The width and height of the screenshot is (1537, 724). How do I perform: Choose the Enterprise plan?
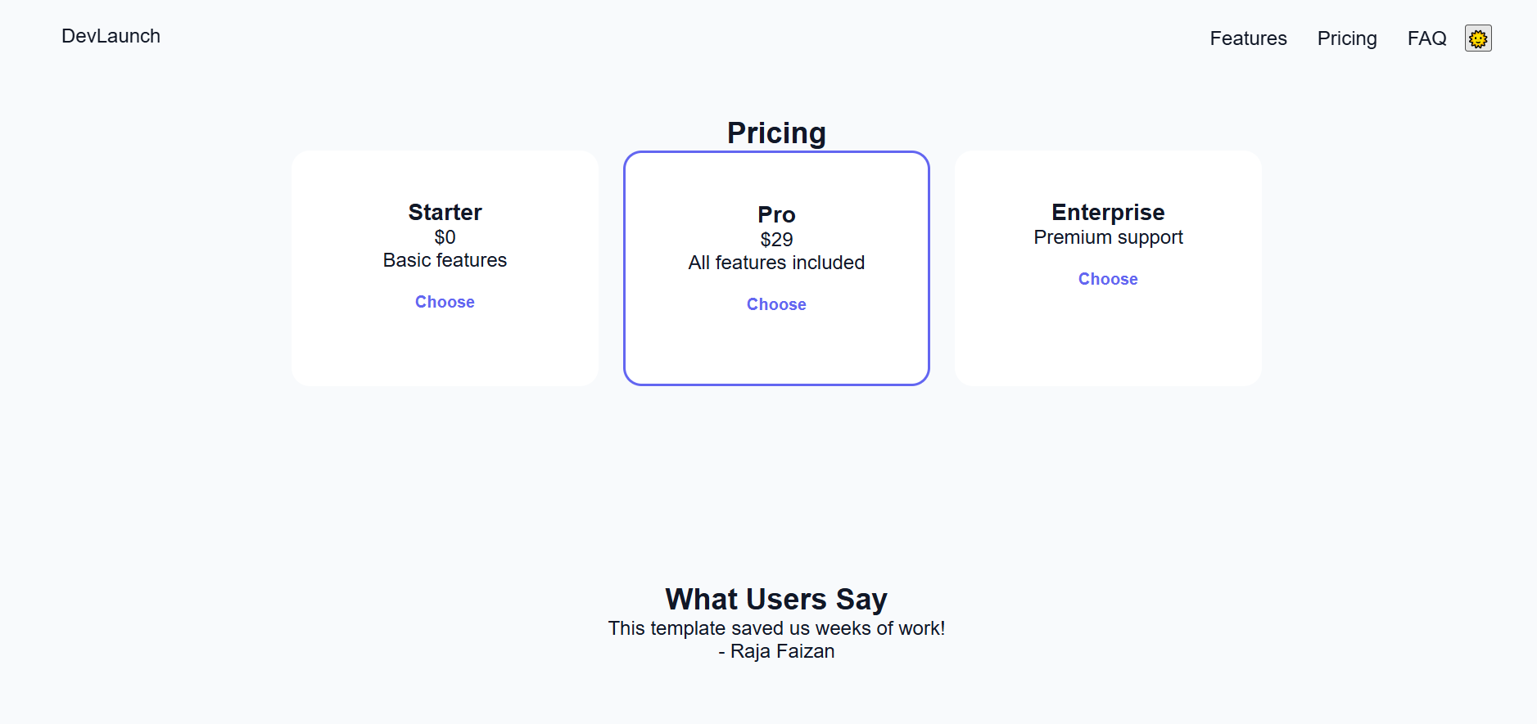coord(1108,279)
